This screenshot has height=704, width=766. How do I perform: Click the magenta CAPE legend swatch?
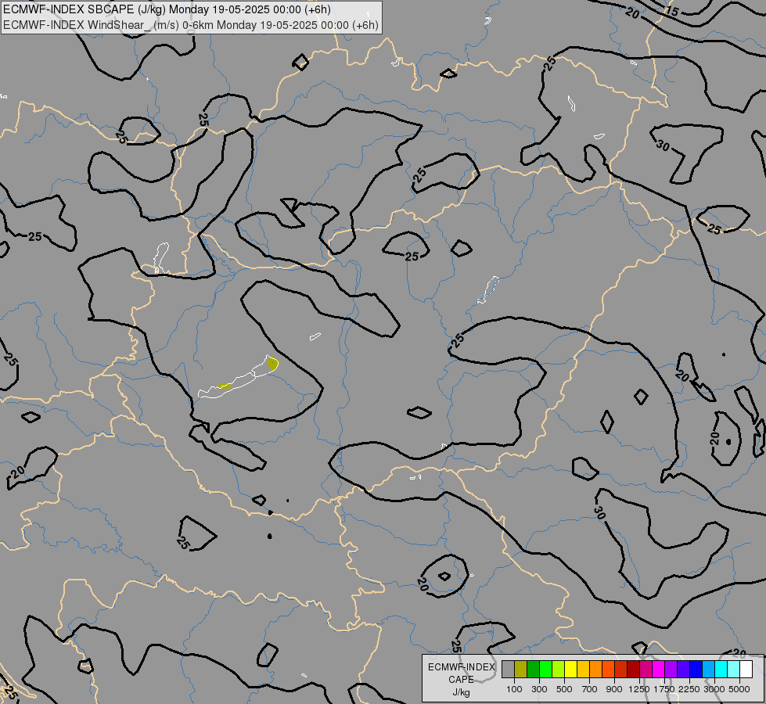(659, 670)
